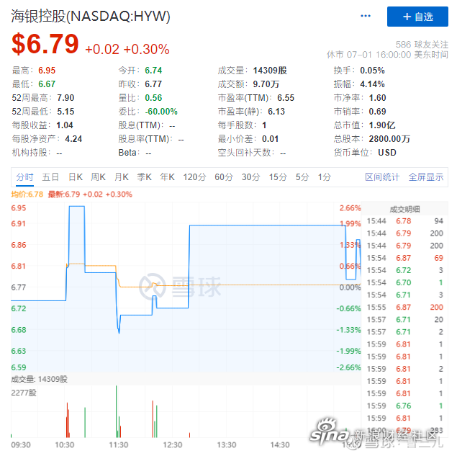This screenshot has height=456, width=457.
Task: Click the 成交量 value 14309股
Action: pyautogui.click(x=270, y=71)
